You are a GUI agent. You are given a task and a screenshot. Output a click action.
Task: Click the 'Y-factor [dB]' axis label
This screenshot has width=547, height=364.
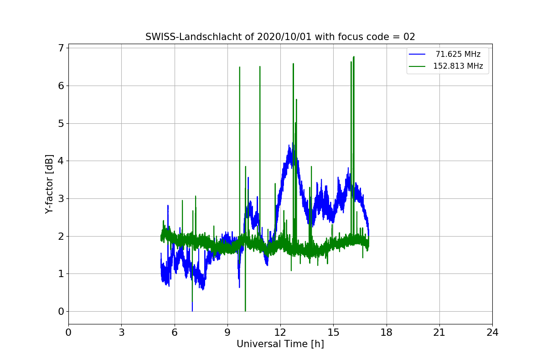[x=50, y=184]
